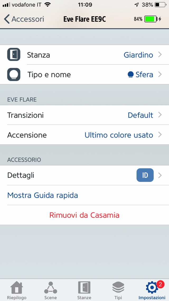Viewport: 169px width, 301px height.
Task: Go to the Tipi tab
Action: pos(118,290)
